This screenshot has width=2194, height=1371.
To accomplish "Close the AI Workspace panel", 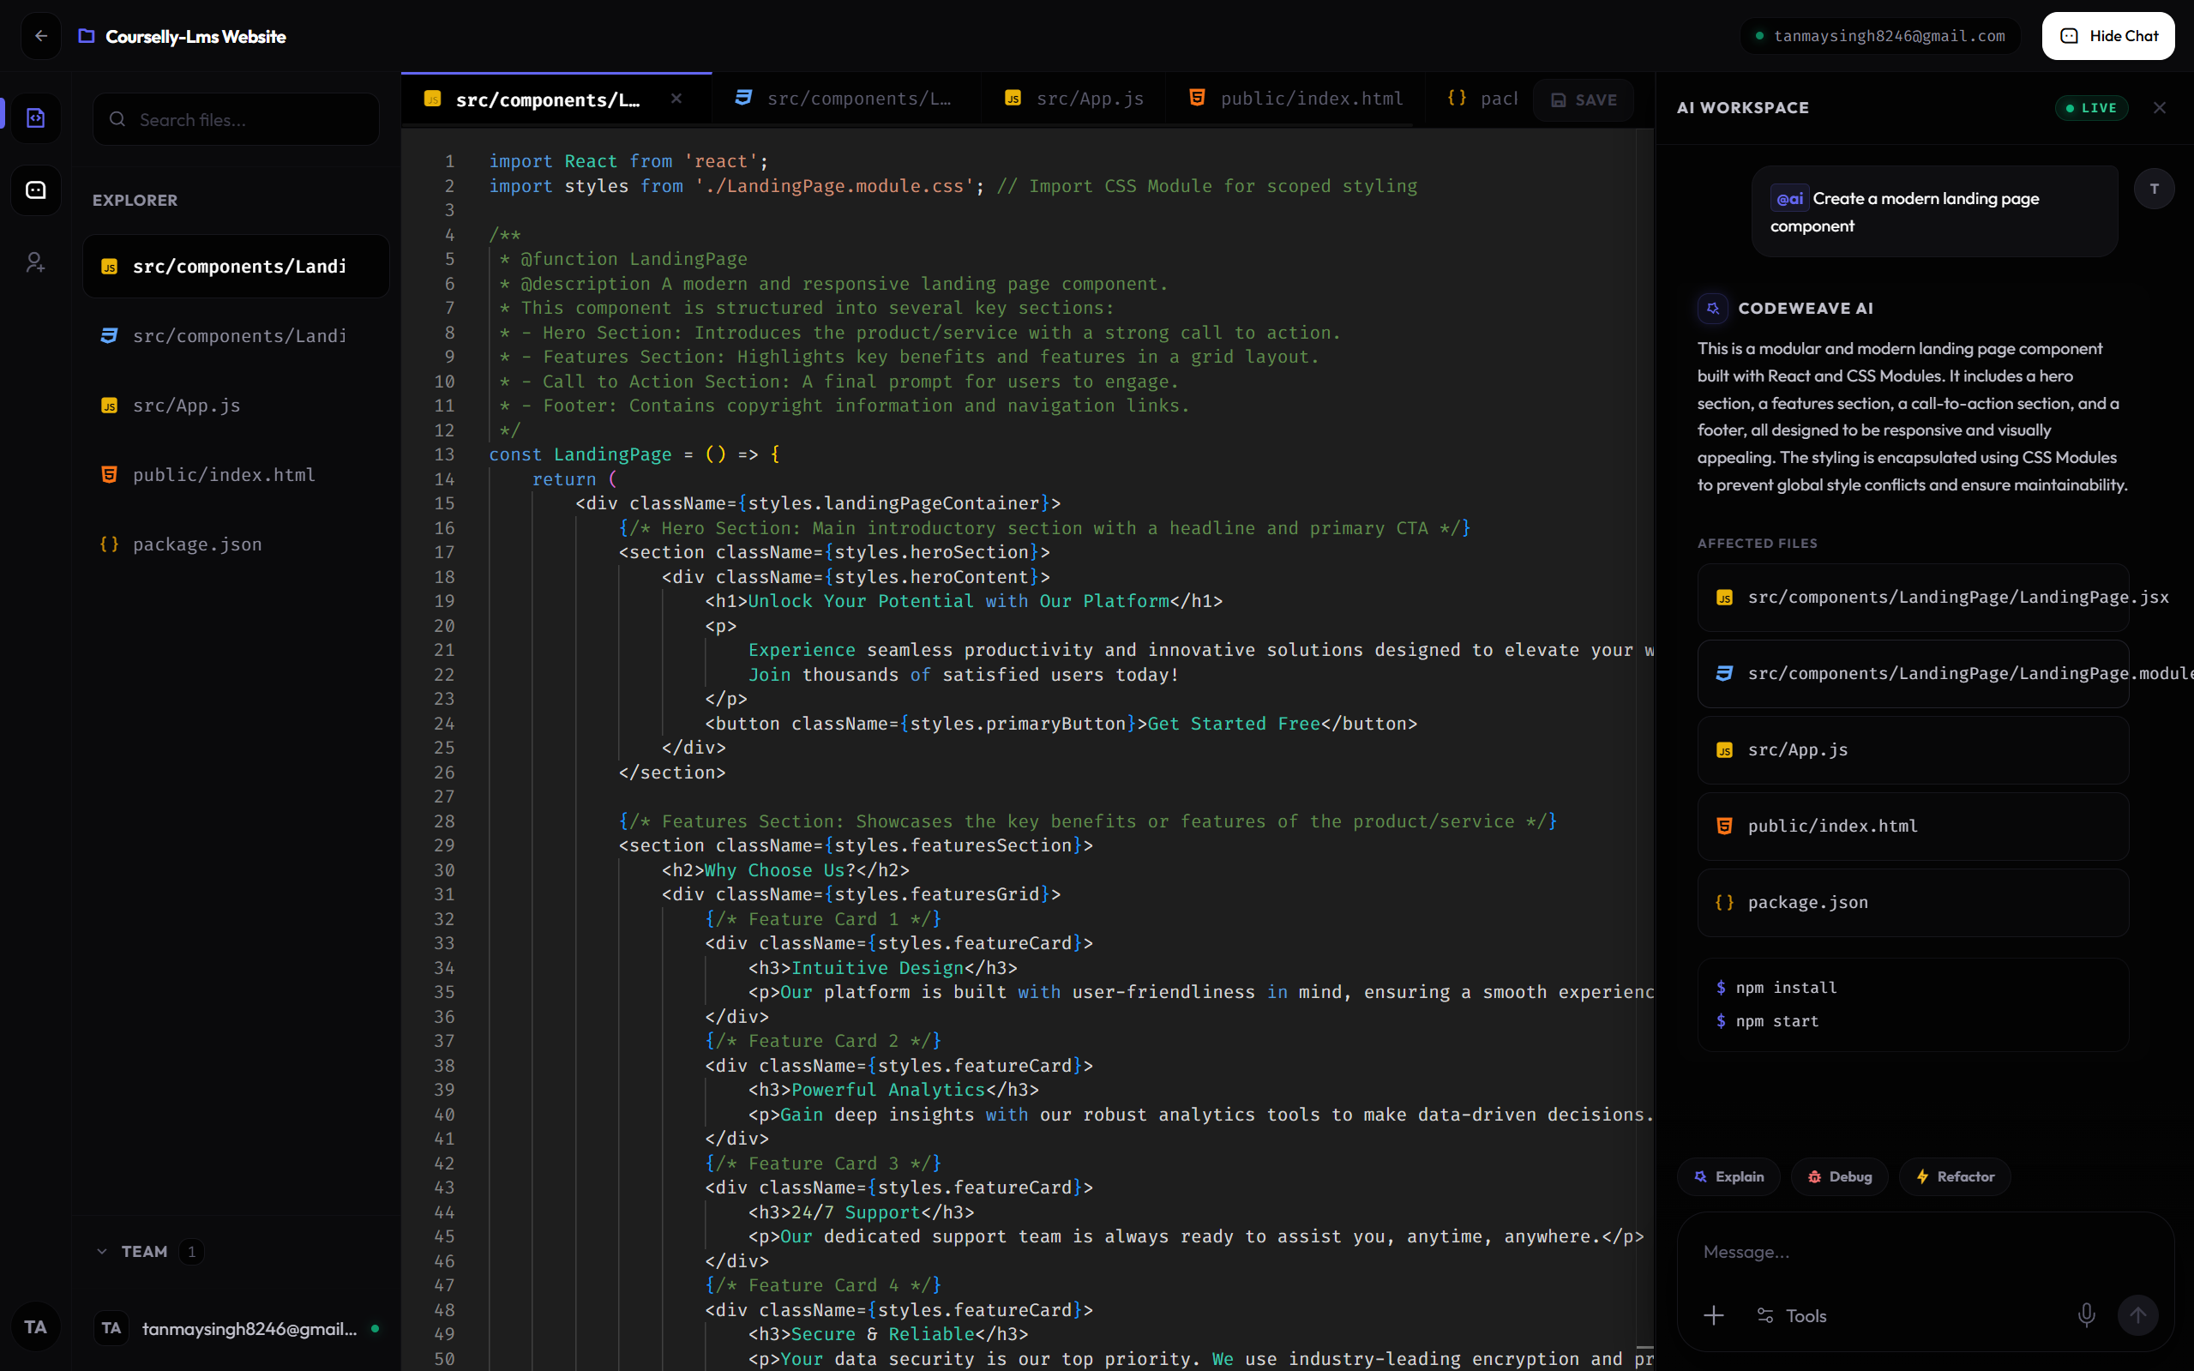I will coord(2160,108).
